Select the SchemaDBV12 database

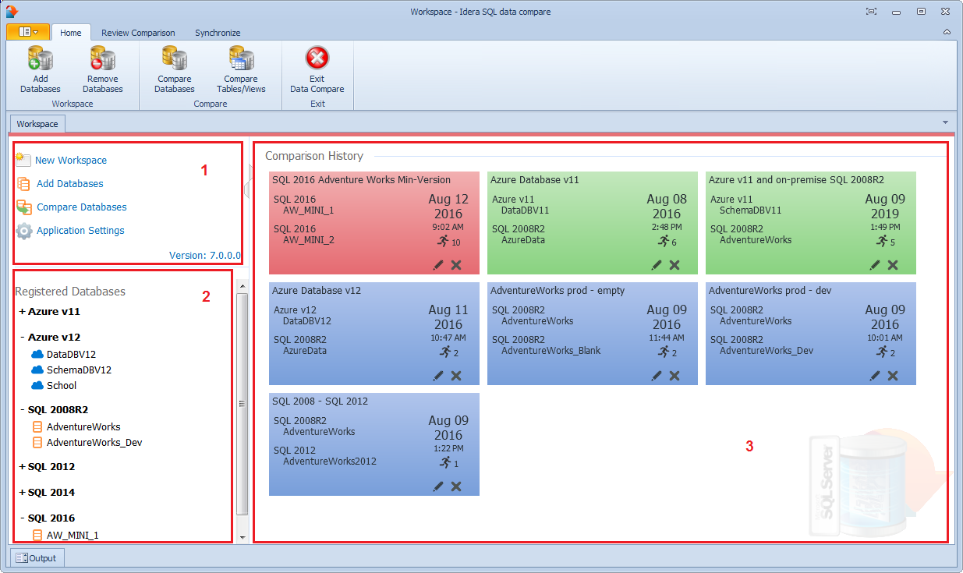pyautogui.click(x=79, y=370)
